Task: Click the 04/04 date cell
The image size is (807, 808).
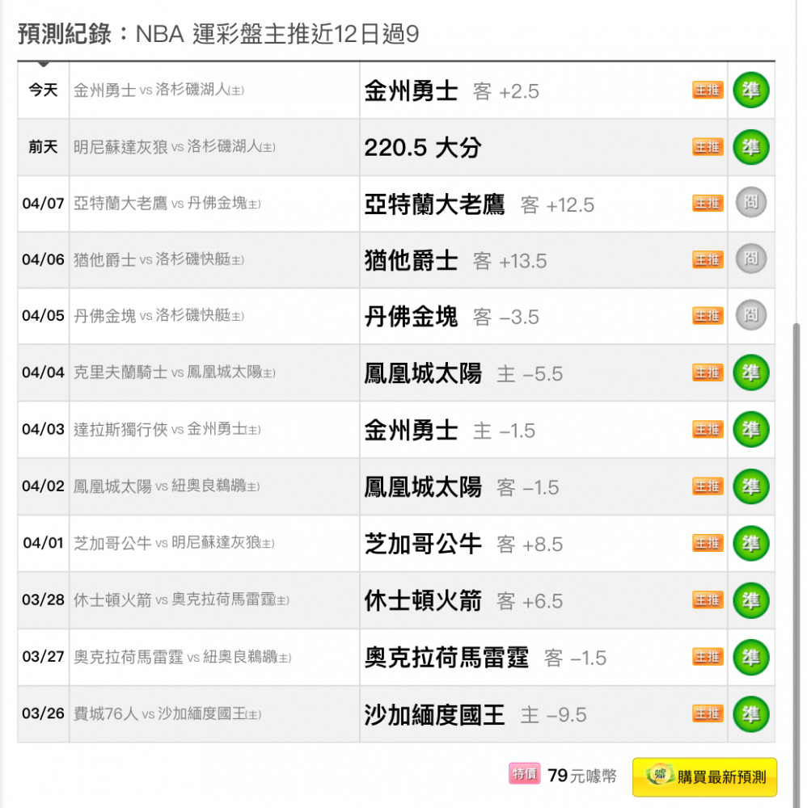Action: coord(44,372)
